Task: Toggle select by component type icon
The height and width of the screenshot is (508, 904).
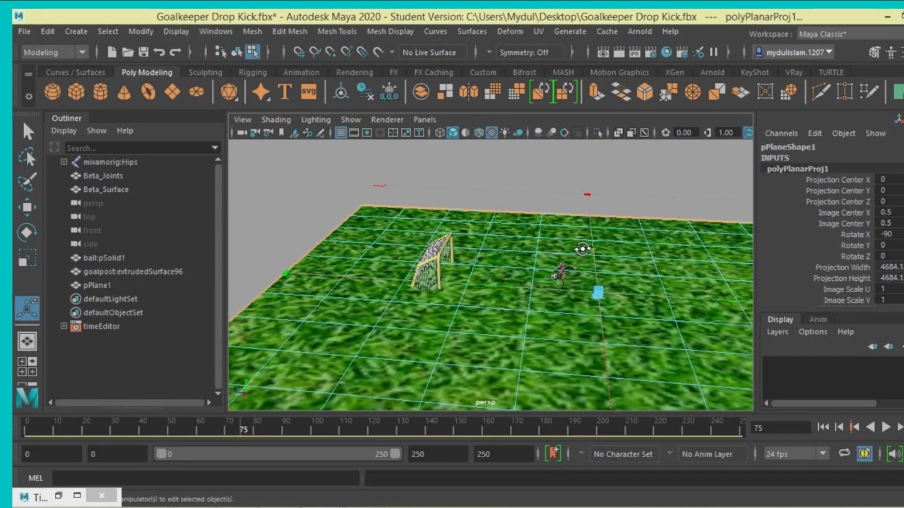Action: (252, 52)
